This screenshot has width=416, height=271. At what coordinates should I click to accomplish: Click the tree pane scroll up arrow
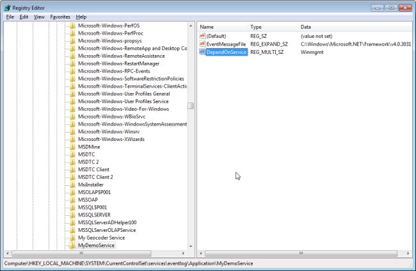pyautogui.click(x=191, y=26)
